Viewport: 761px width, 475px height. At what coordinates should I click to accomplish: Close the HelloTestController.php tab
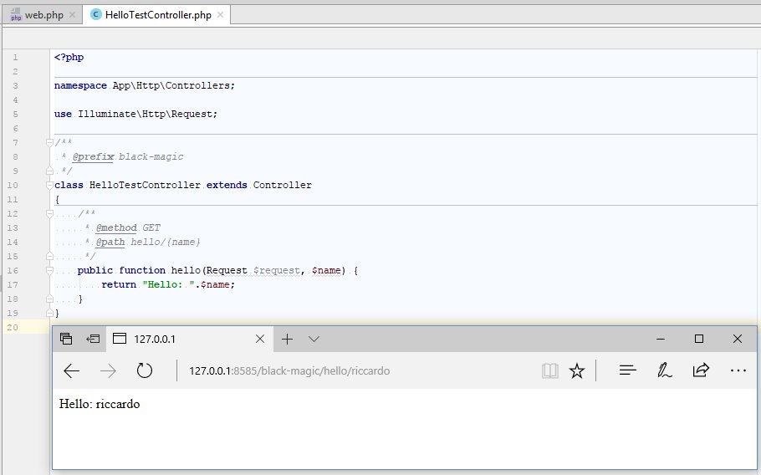click(x=220, y=14)
